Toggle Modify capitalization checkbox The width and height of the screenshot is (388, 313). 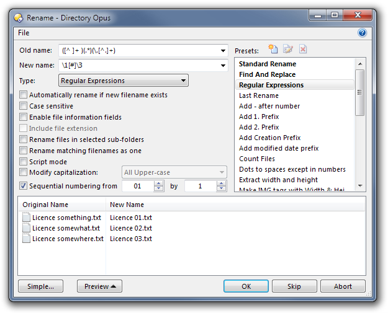23,172
